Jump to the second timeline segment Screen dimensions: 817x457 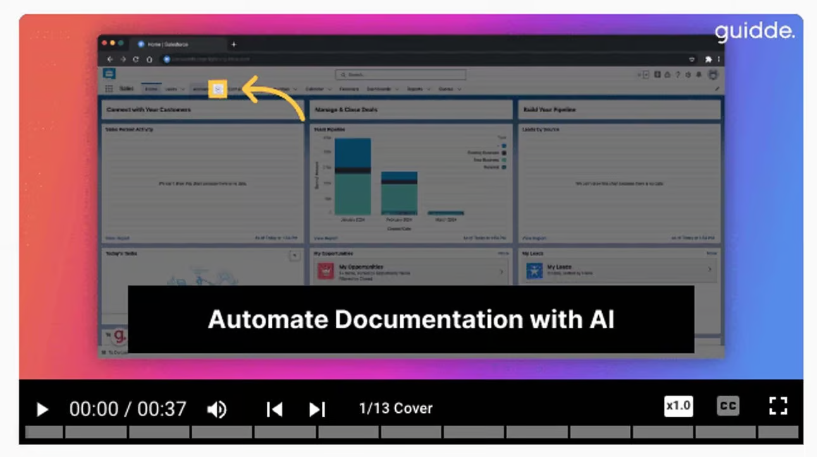(96, 432)
